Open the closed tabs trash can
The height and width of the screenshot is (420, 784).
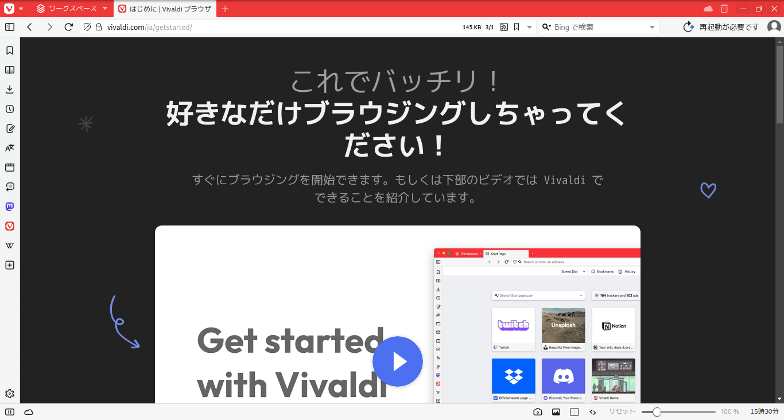click(x=724, y=9)
